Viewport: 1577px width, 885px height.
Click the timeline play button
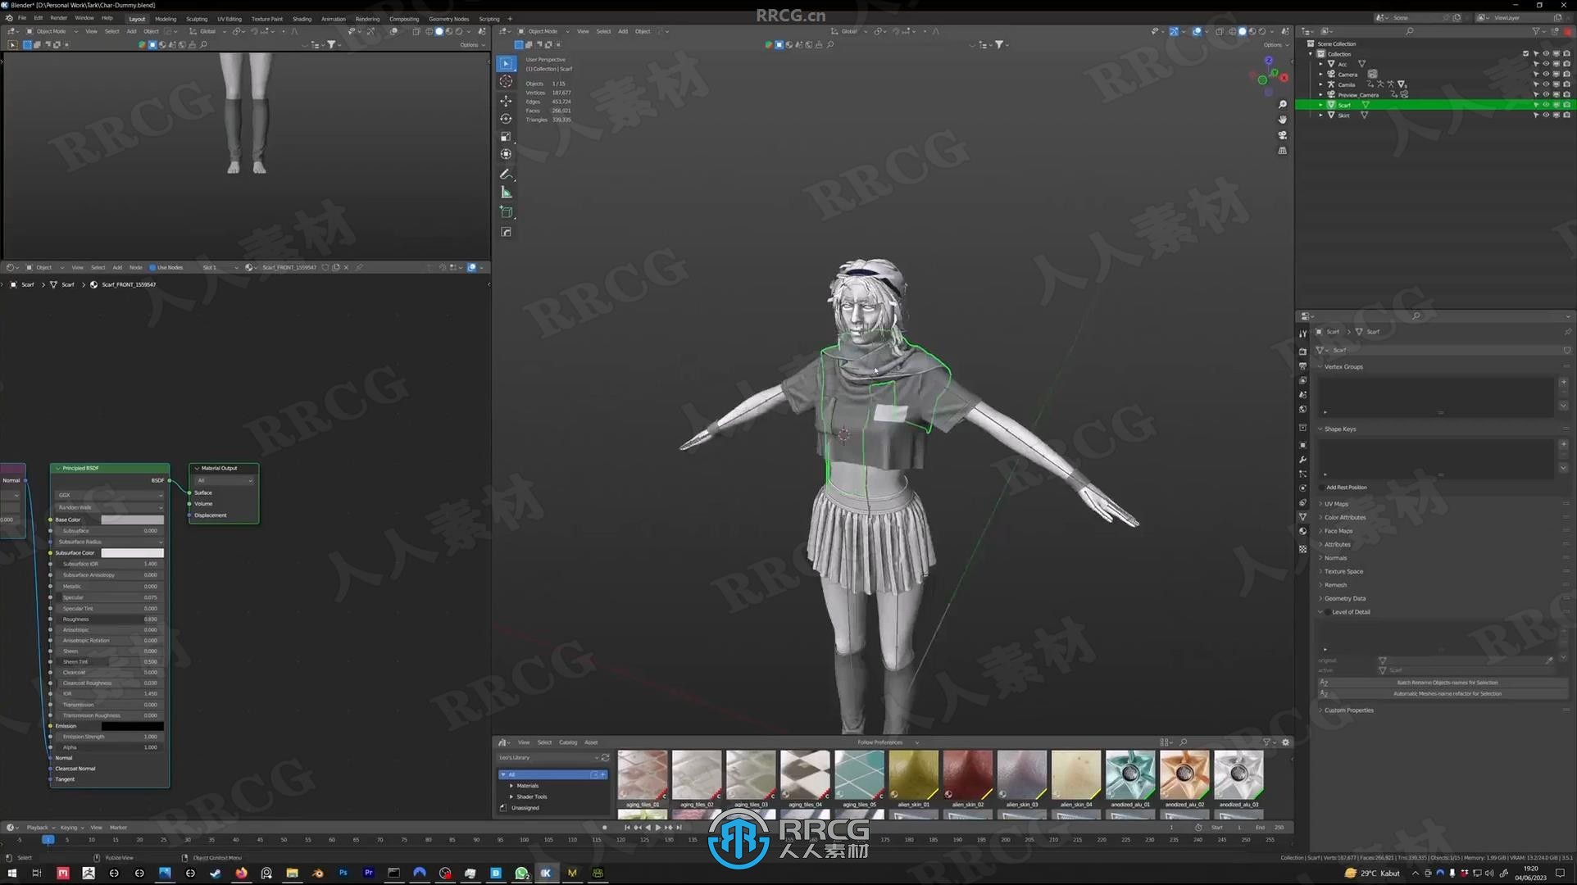click(658, 828)
